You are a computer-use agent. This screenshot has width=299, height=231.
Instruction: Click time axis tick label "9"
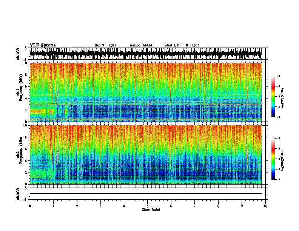[x=242, y=206]
